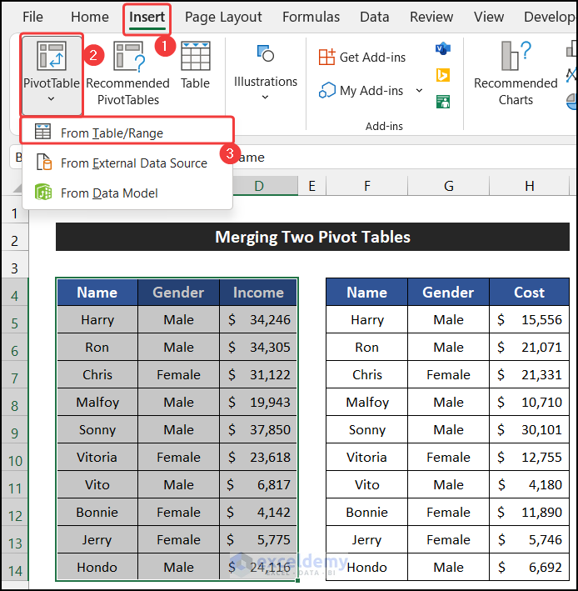
Task: Click the Get Add-ins button
Action: pos(363,58)
